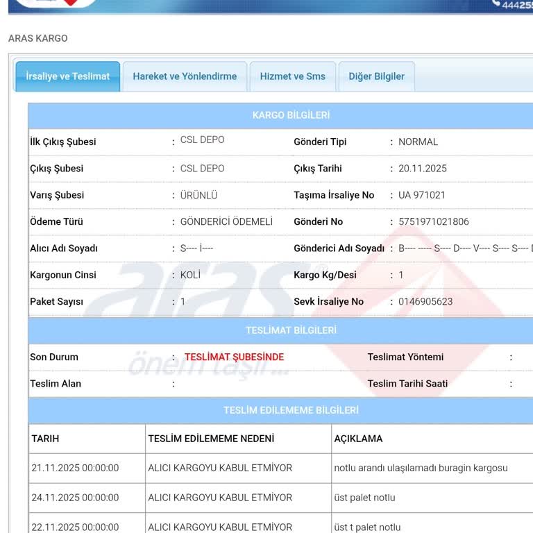Click the TESLİMAT BİLGİLERİ section header

(291, 330)
